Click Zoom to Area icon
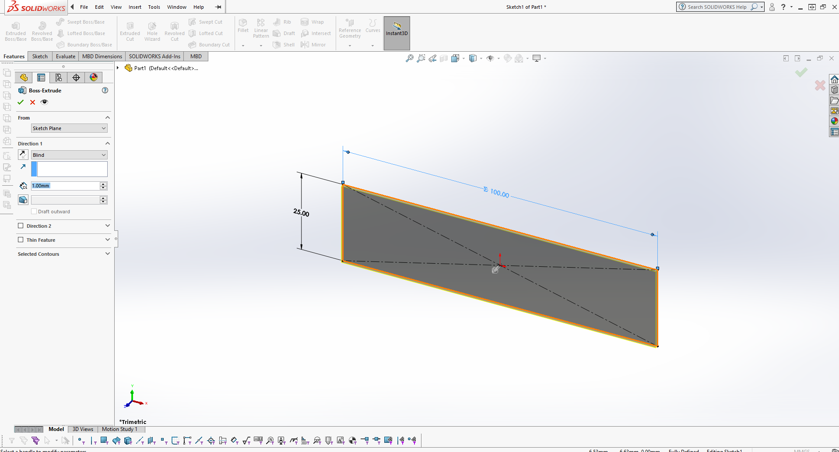Viewport: 839px width, 452px height. pos(421,58)
